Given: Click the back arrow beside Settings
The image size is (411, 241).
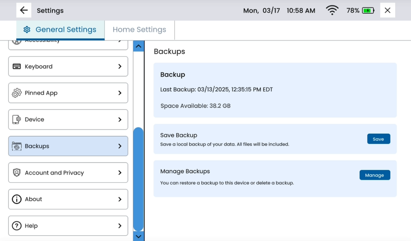Looking at the screenshot, I should [24, 10].
